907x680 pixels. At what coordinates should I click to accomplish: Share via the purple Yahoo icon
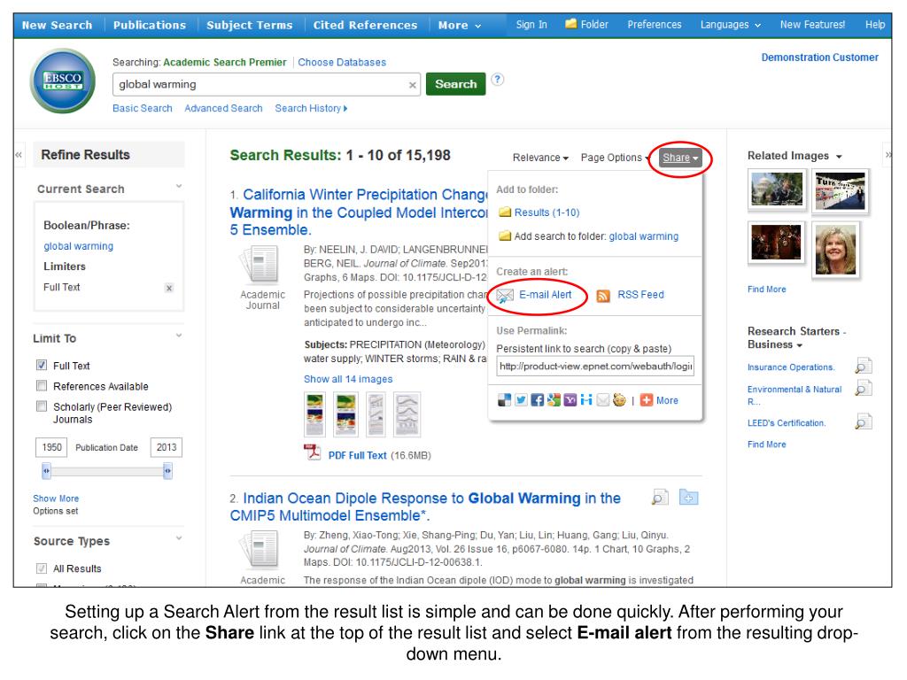click(x=570, y=400)
